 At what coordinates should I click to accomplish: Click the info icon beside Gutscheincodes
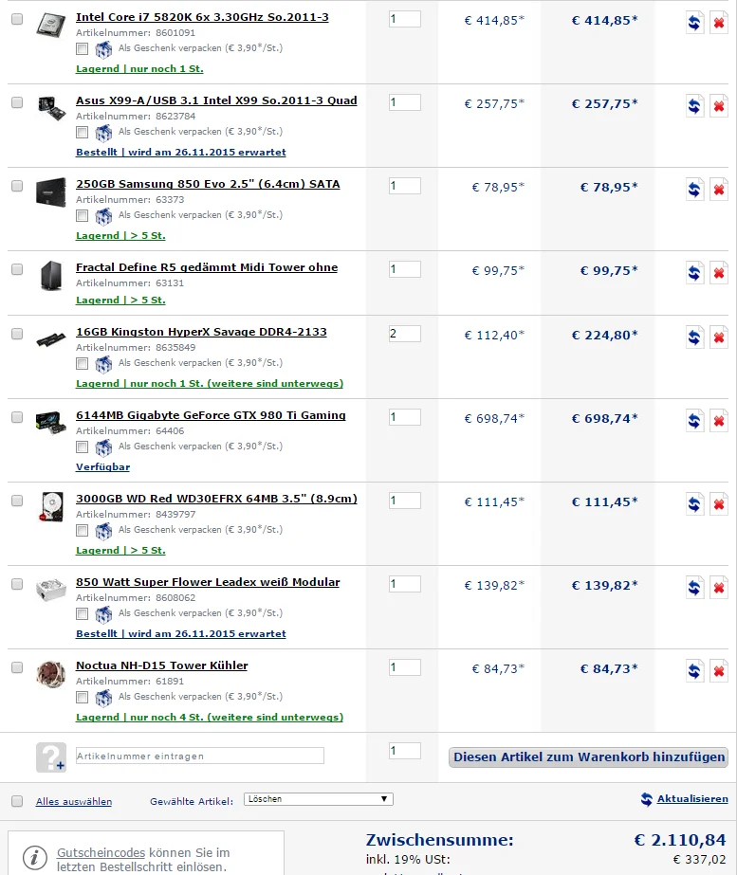(35, 857)
